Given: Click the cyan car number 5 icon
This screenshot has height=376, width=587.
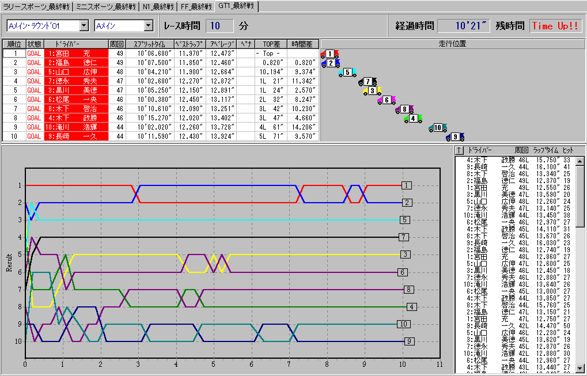Looking at the screenshot, I should pos(347,73).
